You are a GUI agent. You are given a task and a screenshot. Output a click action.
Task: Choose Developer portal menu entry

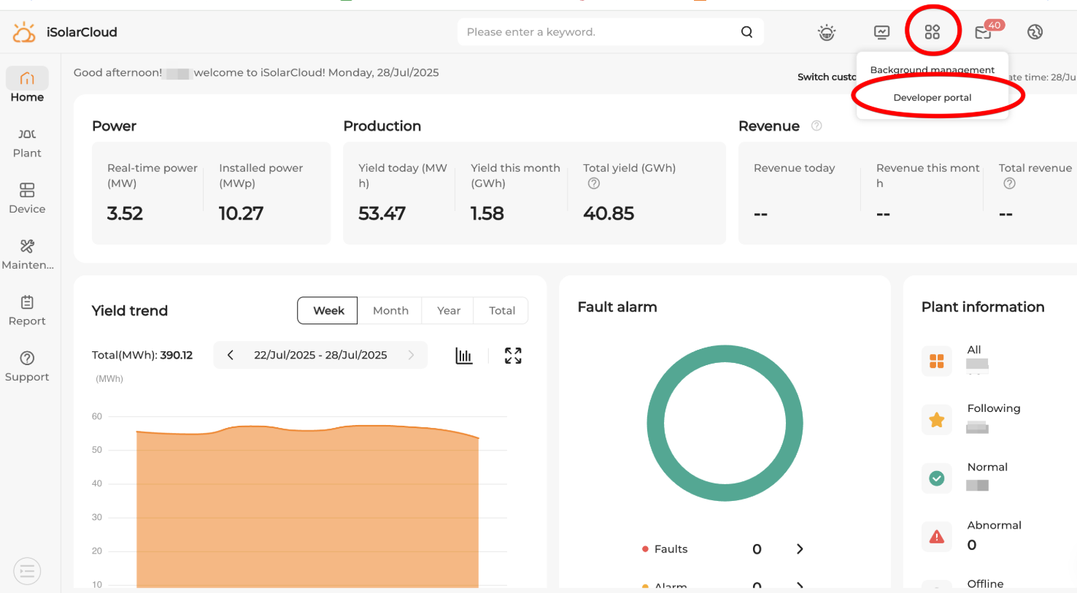pos(933,97)
